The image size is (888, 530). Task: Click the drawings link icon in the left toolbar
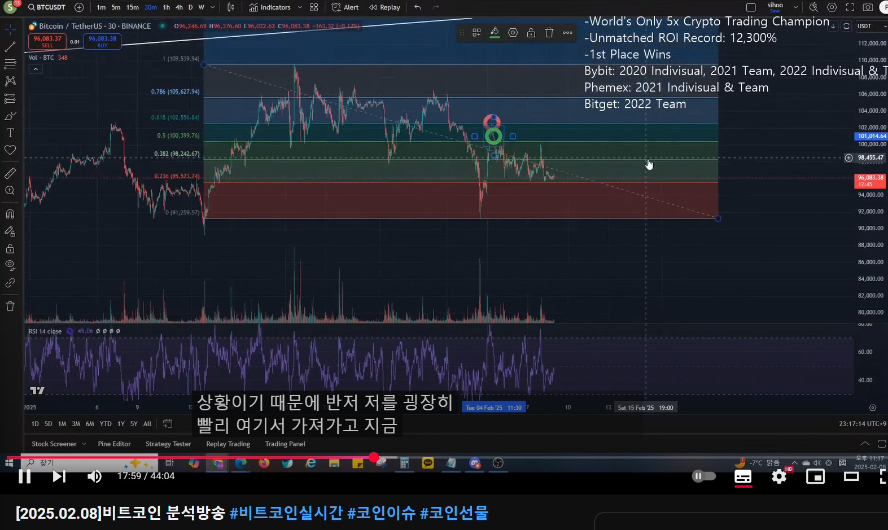[x=10, y=283]
